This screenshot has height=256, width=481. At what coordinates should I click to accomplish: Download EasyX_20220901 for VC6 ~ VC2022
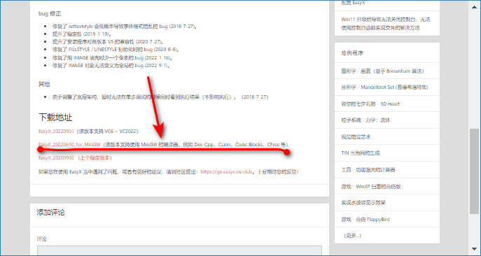[x=56, y=131]
